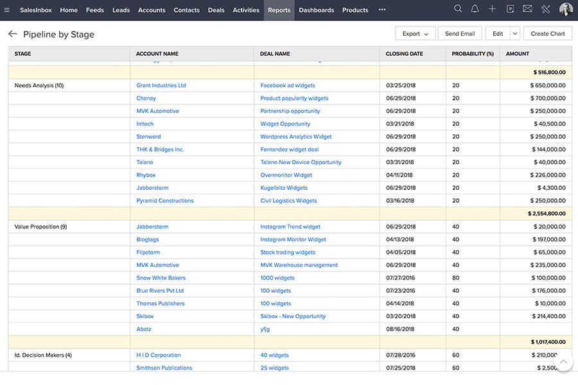
Task: Click the scroll-to-top arrow button
Action: pos(563,363)
